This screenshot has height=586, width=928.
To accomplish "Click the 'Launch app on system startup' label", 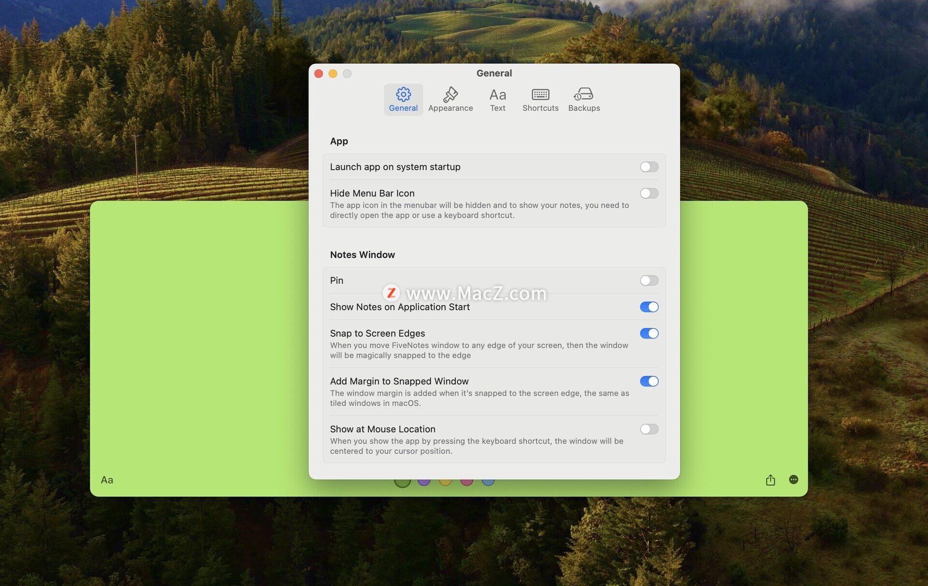I will click(395, 167).
